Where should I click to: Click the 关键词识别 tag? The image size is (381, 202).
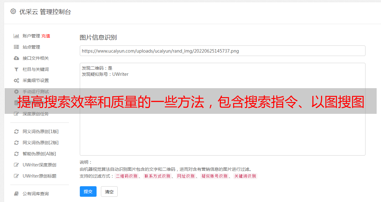point(245,176)
